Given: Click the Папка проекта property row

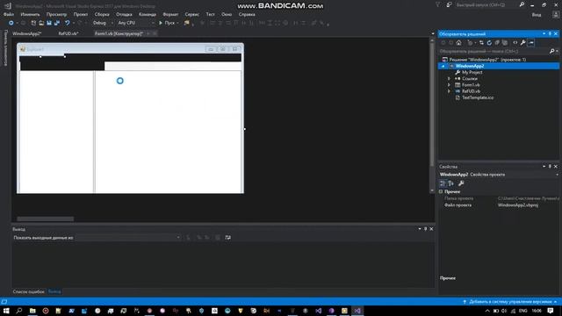Looking at the screenshot, I should coord(499,198).
